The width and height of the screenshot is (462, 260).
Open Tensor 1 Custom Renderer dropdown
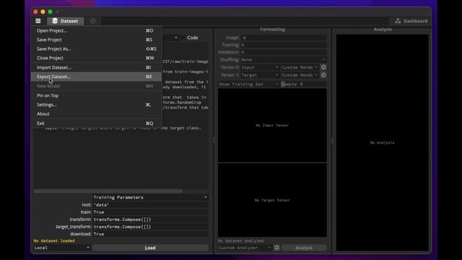tap(300, 75)
